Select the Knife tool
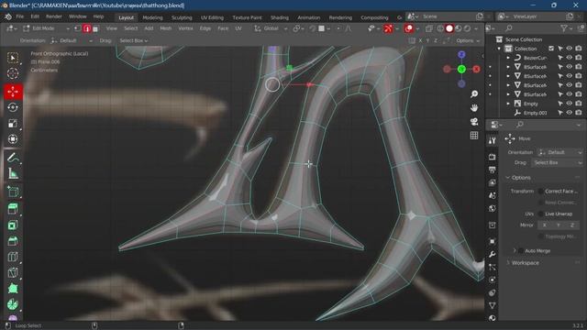The height and width of the screenshot is (330, 587). click(x=13, y=272)
